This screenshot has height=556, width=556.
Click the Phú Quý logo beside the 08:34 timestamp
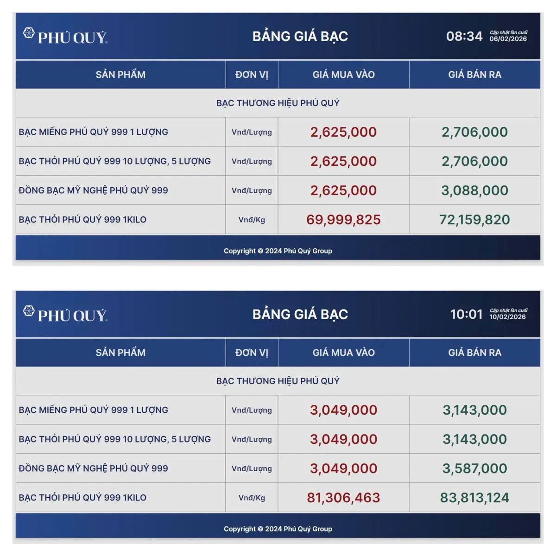point(65,36)
